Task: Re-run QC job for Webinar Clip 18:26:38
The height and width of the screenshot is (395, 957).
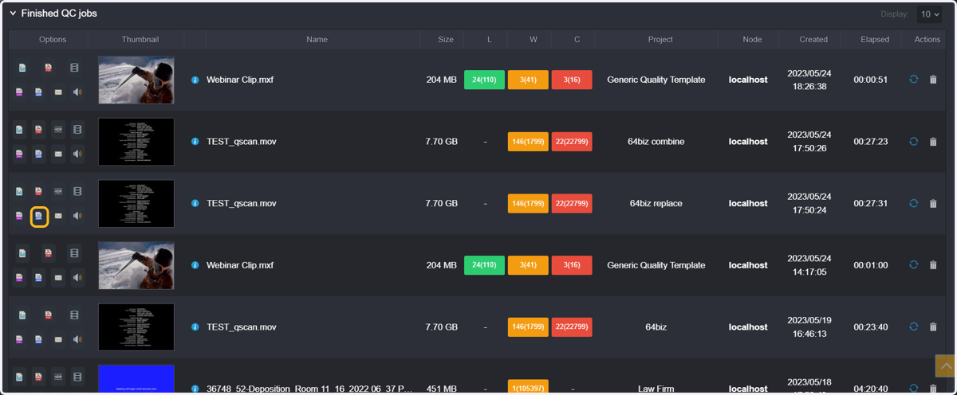Action: click(914, 80)
